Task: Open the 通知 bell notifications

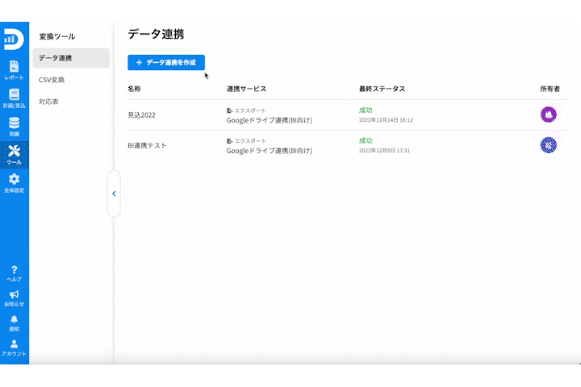Action: pyautogui.click(x=14, y=323)
